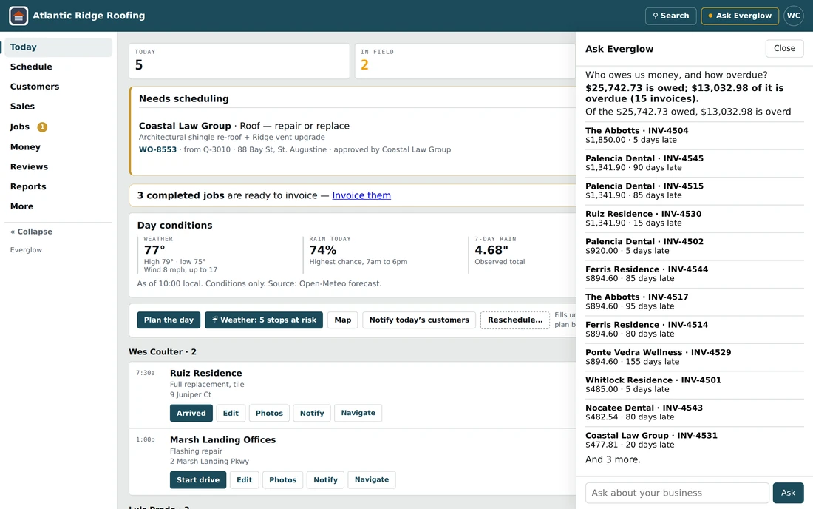813x509 pixels.
Task: Open Photos for Marsh Landing Offices
Action: pos(282,480)
